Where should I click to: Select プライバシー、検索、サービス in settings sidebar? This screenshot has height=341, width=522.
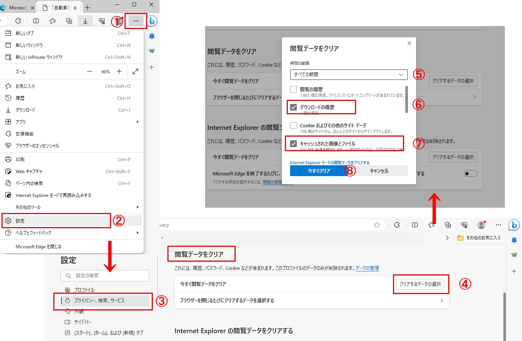pos(105,300)
